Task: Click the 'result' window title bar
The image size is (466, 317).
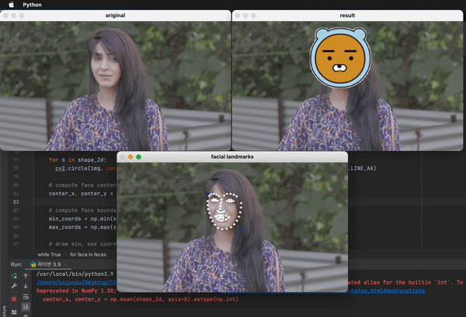Action: point(347,16)
